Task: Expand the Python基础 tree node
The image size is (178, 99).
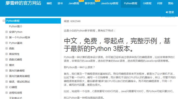Action: point(7,43)
